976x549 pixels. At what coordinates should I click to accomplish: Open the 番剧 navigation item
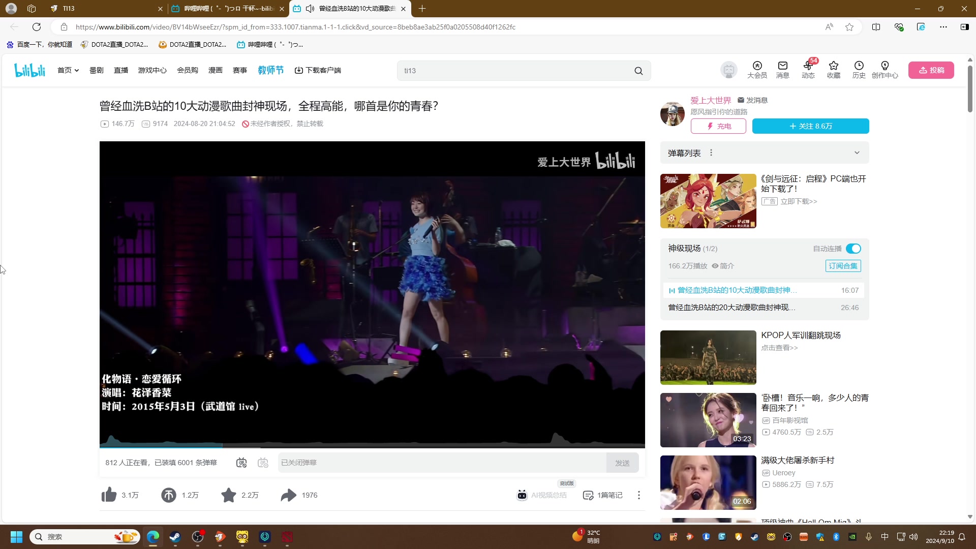[96, 70]
